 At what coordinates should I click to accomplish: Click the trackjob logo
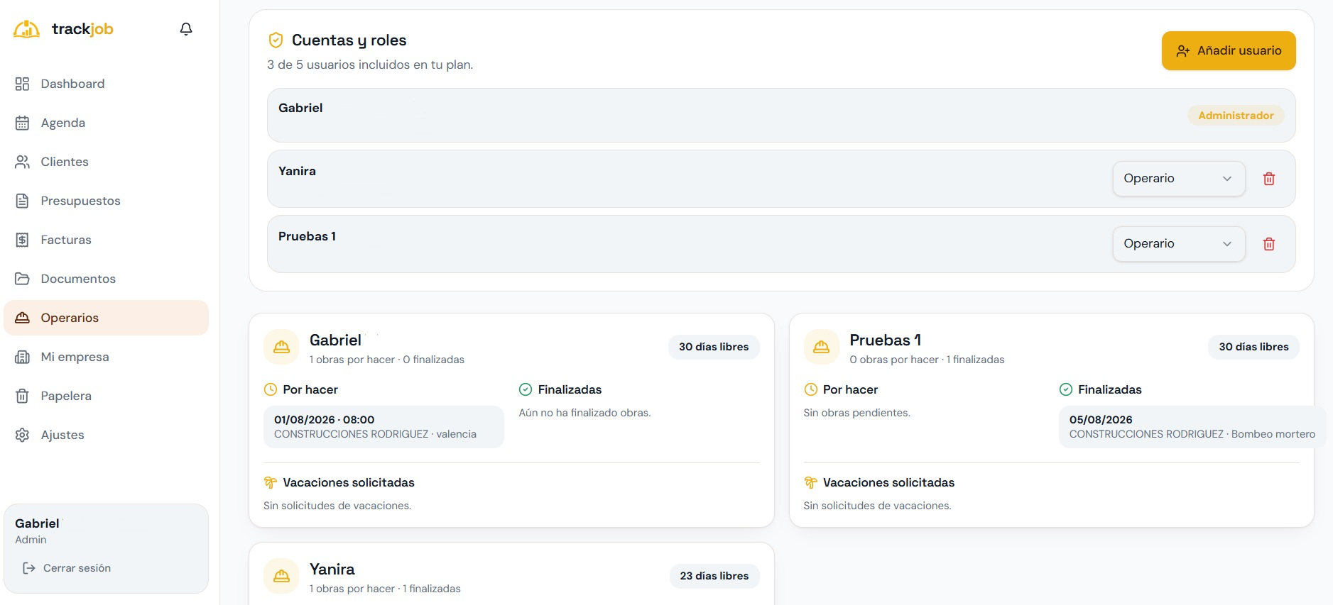(x=64, y=29)
